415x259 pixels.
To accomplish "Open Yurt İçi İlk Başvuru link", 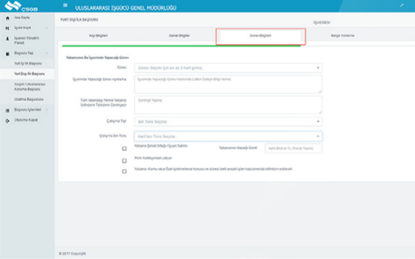I will tap(27, 64).
